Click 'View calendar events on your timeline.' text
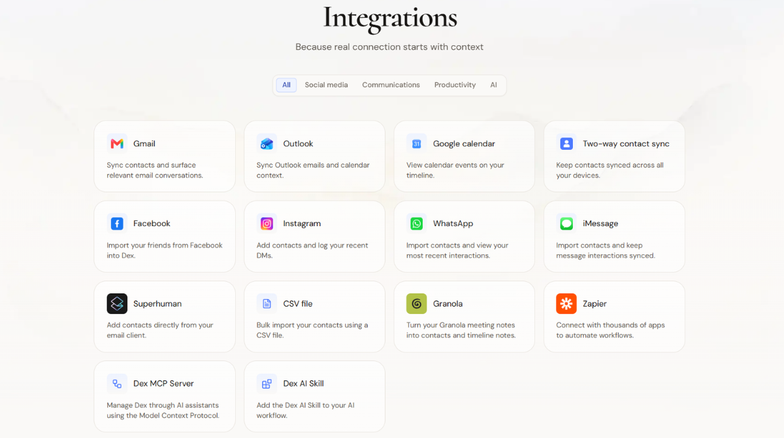784x438 pixels. [x=455, y=171]
